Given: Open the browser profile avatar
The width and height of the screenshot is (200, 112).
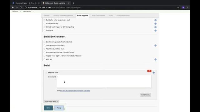Looking at the screenshot, I should point(183,7).
